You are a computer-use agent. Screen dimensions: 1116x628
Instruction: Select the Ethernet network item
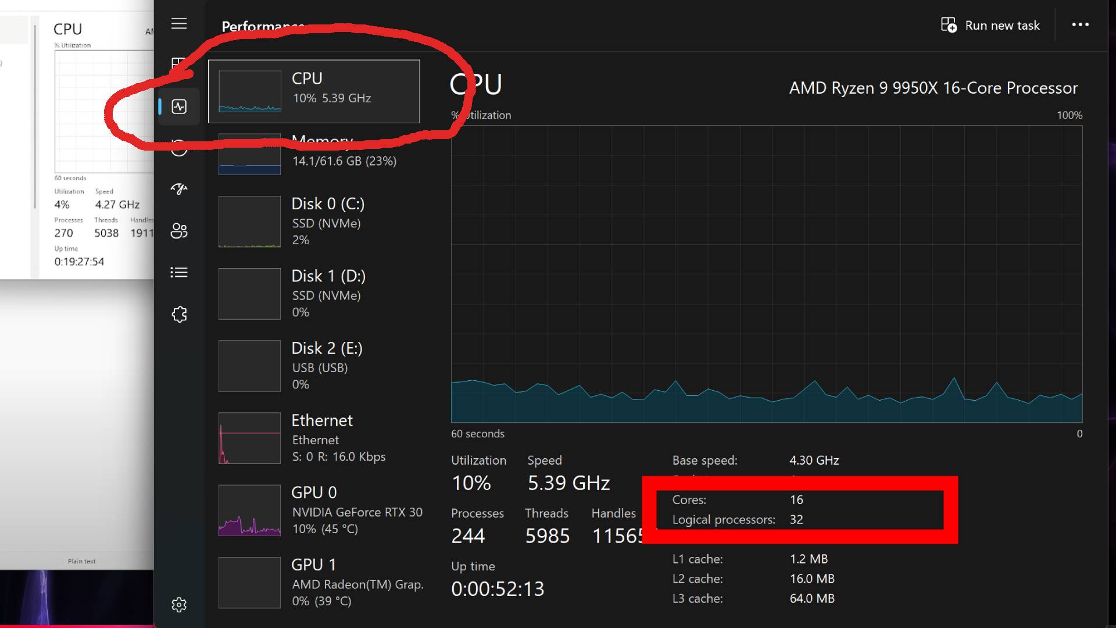(x=314, y=438)
